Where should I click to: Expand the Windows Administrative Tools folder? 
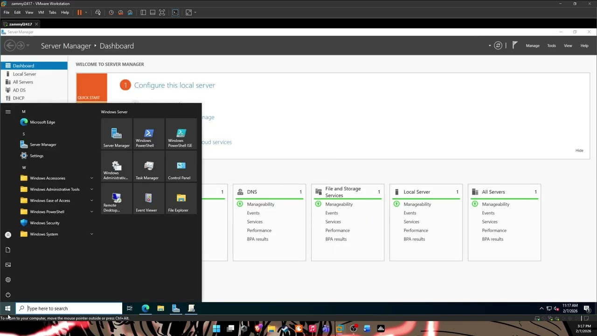tap(57, 189)
